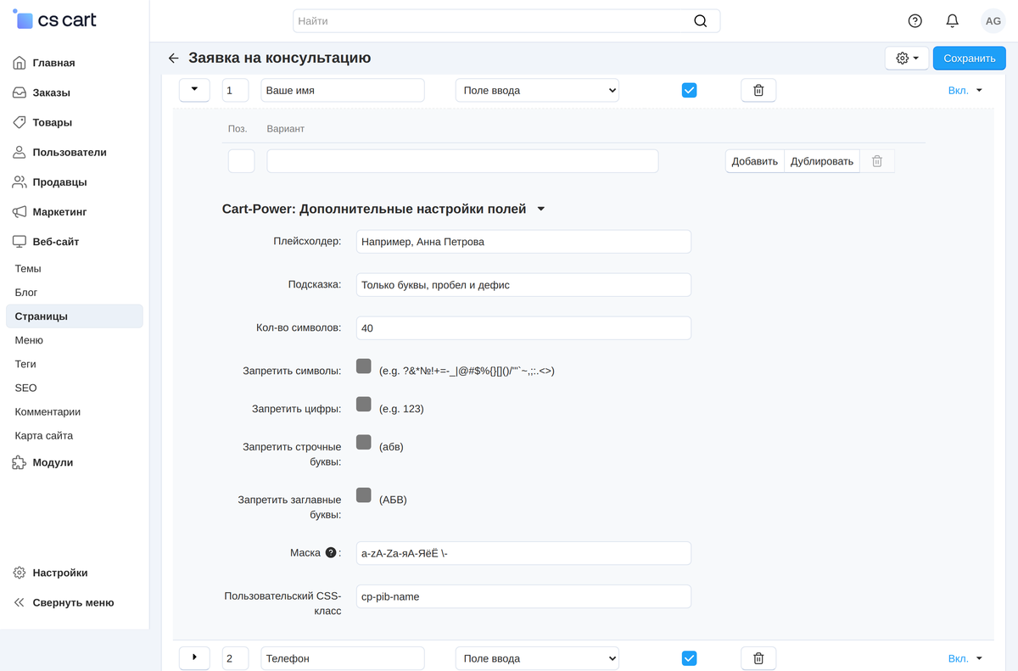1018x671 pixels.
Task: Click the Добавить variant button
Action: 754,161
